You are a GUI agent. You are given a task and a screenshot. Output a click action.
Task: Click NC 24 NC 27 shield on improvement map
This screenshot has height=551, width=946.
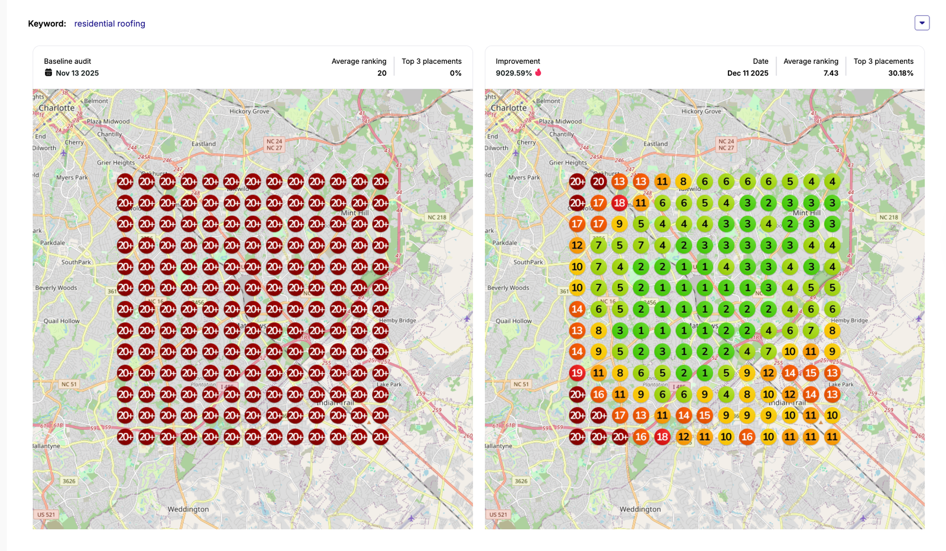[726, 145]
